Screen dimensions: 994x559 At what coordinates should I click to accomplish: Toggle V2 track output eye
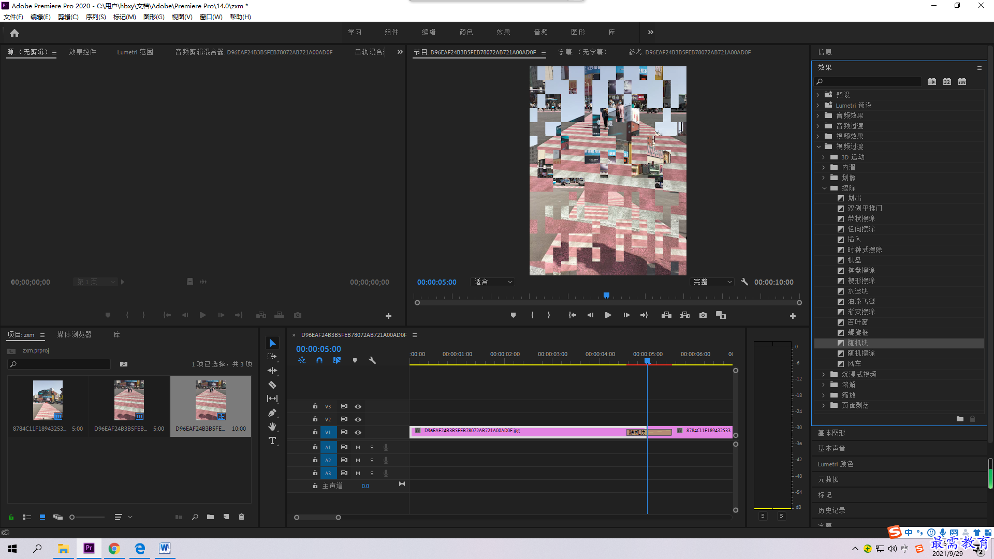pos(358,419)
